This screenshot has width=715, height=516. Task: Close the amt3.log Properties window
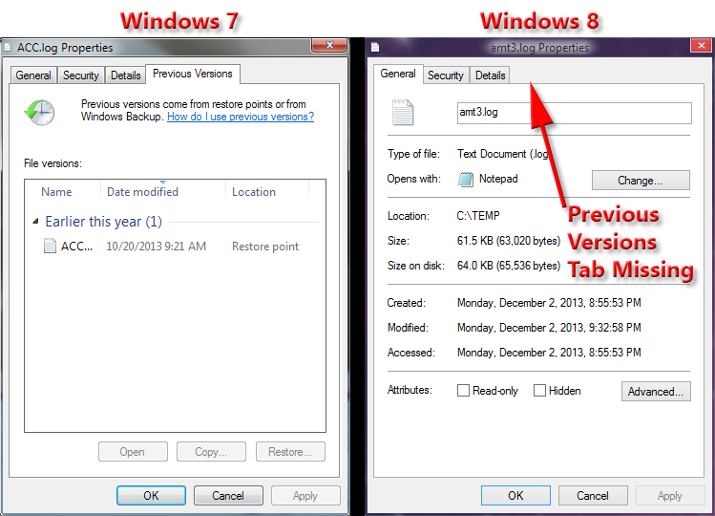tap(702, 45)
